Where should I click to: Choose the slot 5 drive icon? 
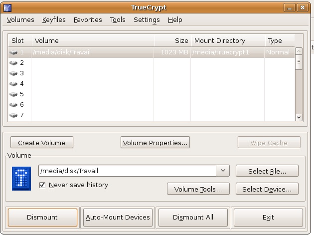(x=13, y=94)
